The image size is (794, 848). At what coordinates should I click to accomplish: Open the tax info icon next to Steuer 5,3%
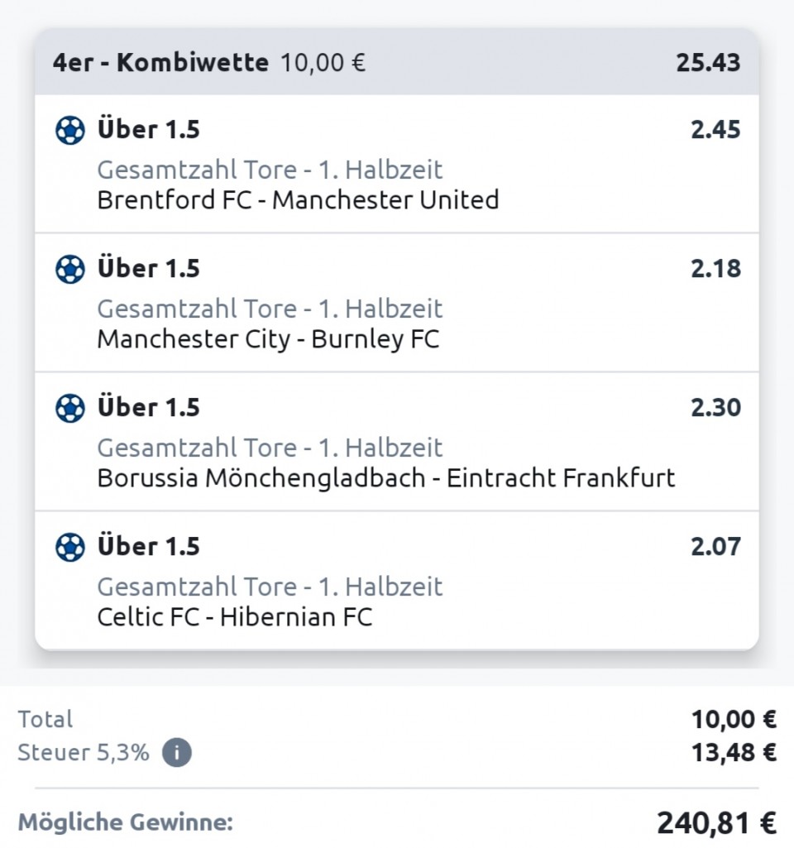click(176, 754)
